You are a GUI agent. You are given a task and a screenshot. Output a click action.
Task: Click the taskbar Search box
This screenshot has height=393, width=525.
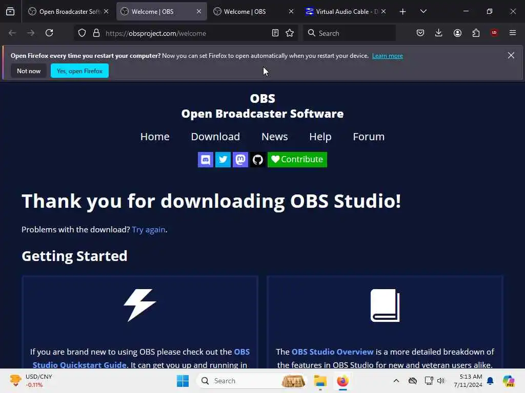[252, 381]
